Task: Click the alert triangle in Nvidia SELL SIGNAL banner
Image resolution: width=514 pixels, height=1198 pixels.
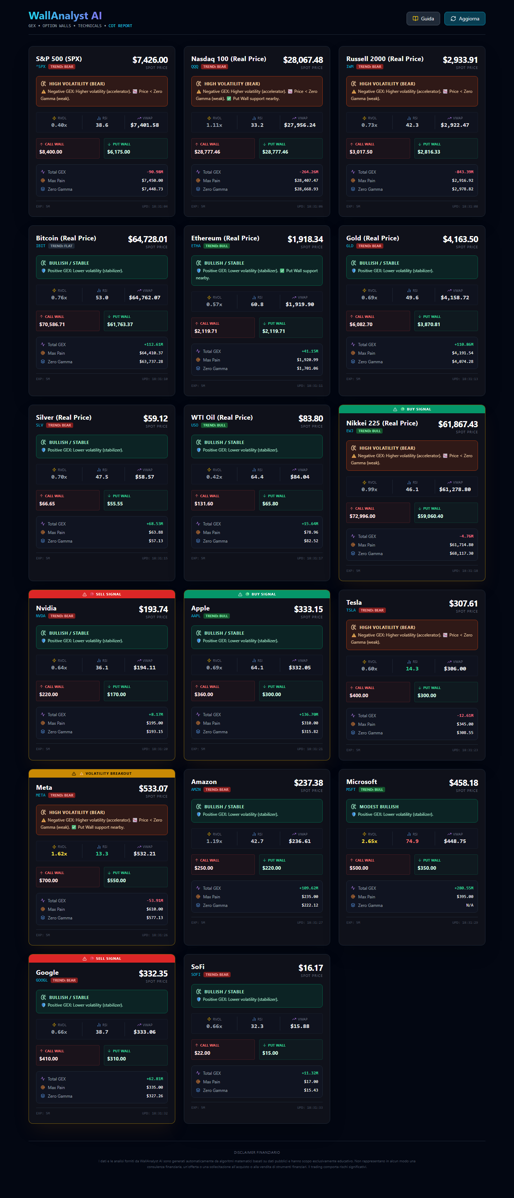Action: click(x=85, y=594)
